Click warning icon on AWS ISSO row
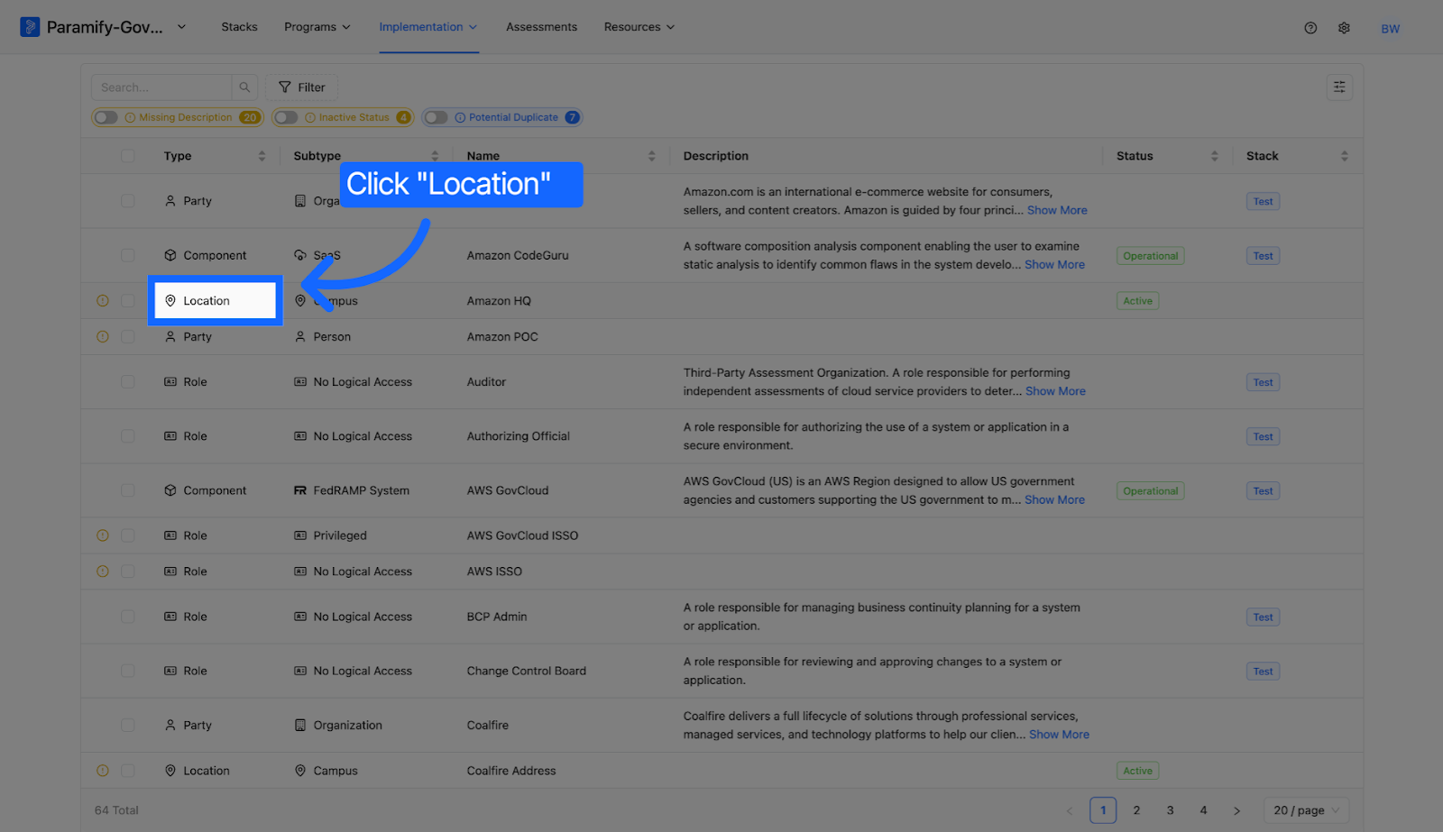Viewport: 1443px width, 832px height. [x=103, y=571]
